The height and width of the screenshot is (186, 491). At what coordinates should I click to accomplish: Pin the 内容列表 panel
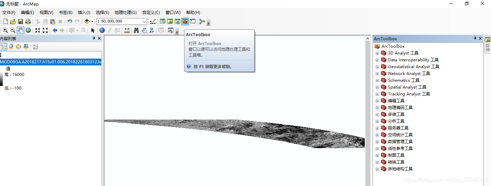tap(94, 38)
